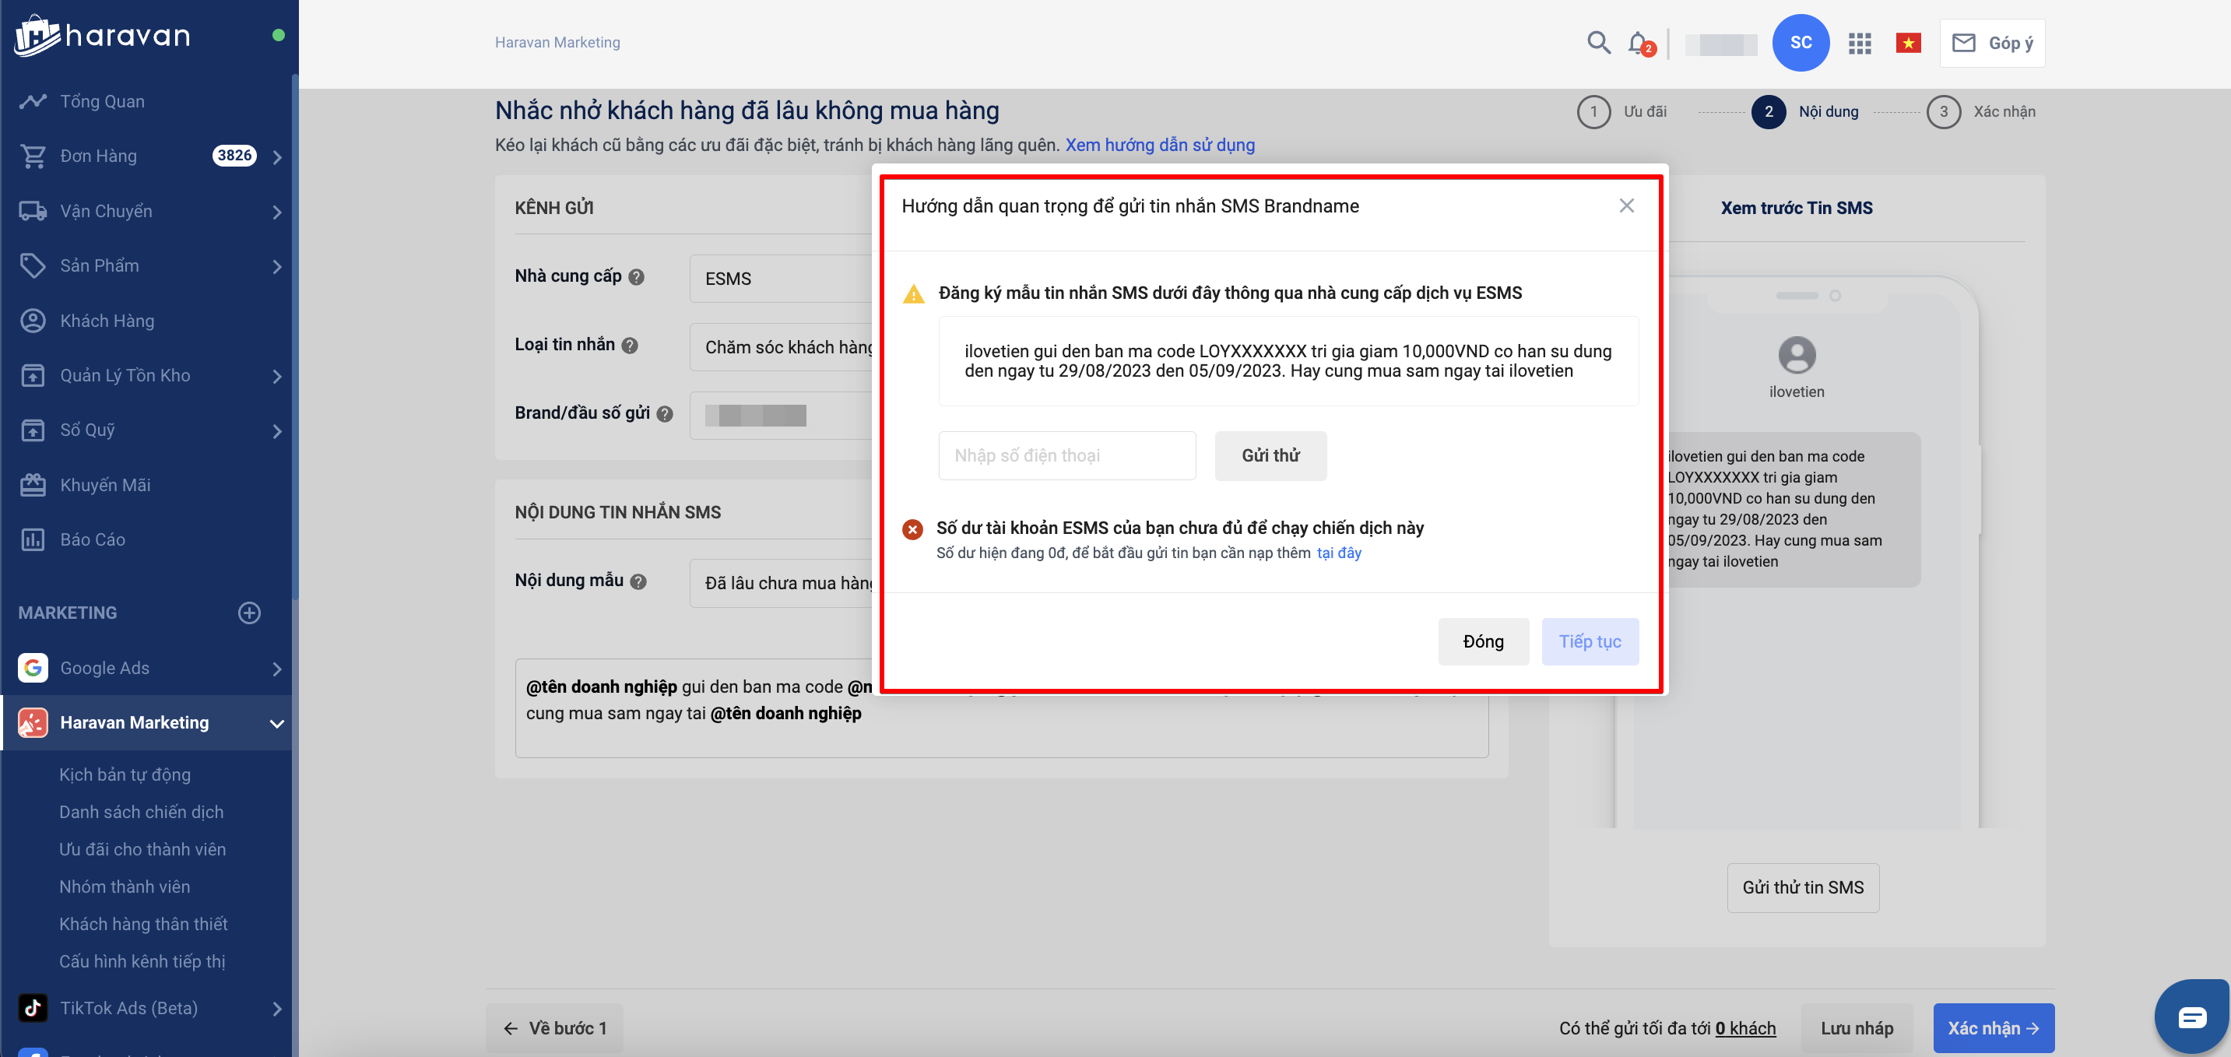Screen dimensions: 2231x1057
Task: Click Gửi thử tin SMS button
Action: (1802, 887)
